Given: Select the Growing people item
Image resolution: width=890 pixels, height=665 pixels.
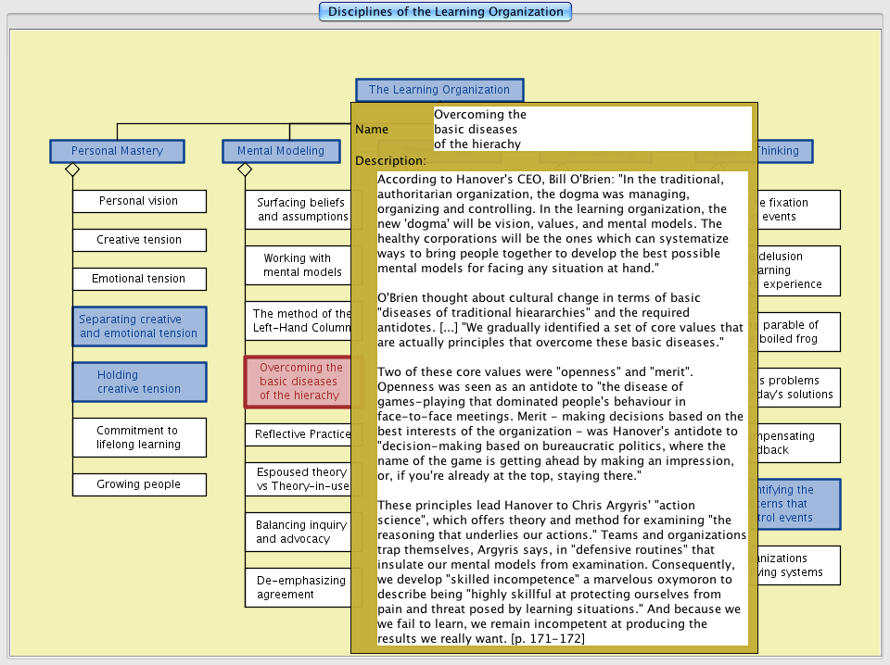Looking at the screenshot, I should pyautogui.click(x=139, y=484).
